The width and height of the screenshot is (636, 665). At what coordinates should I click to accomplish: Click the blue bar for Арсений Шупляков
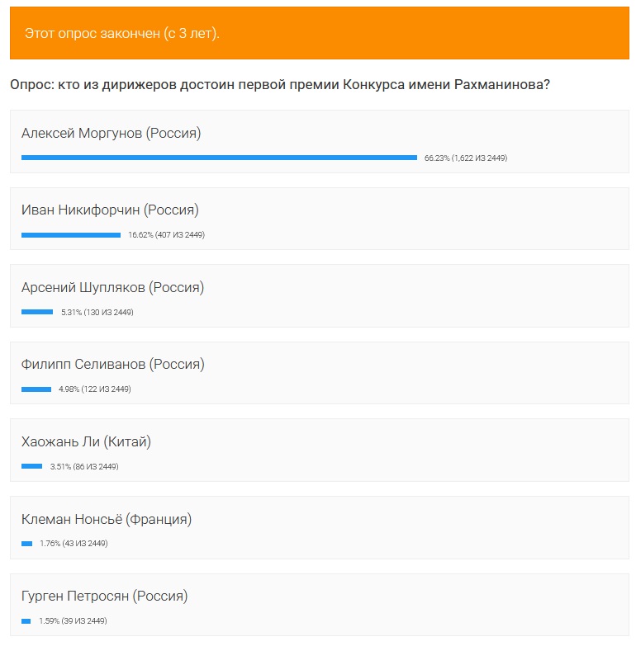click(x=37, y=312)
